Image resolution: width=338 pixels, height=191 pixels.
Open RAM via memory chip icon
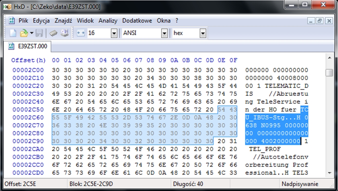click(53, 33)
